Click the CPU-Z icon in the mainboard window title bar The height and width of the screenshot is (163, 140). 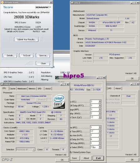(x=72, y=3)
